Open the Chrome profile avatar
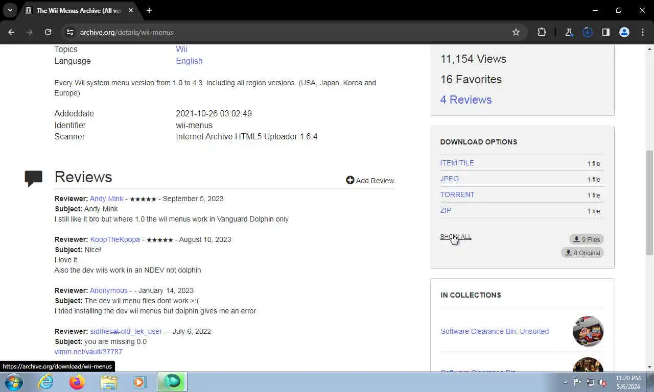The image size is (654, 392). 624,32
